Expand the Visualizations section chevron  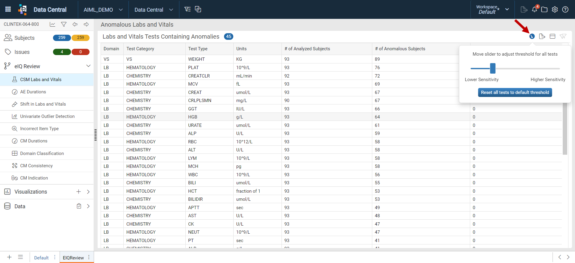88,191
